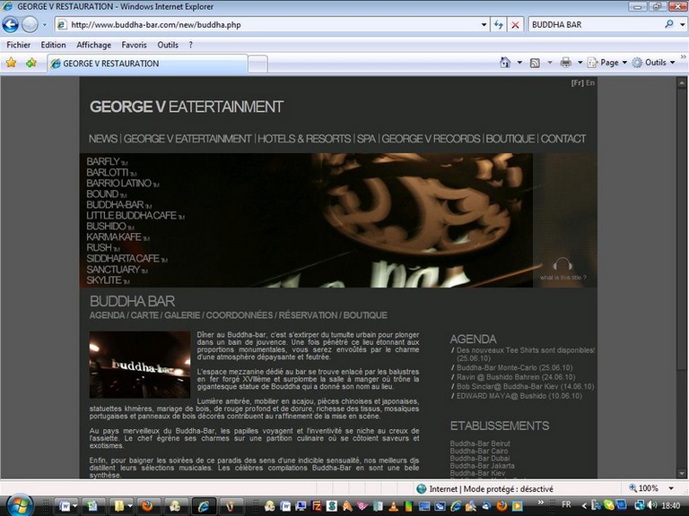Click the headphones 'what is this title' icon
The width and height of the screenshot is (689, 516).
tap(563, 265)
